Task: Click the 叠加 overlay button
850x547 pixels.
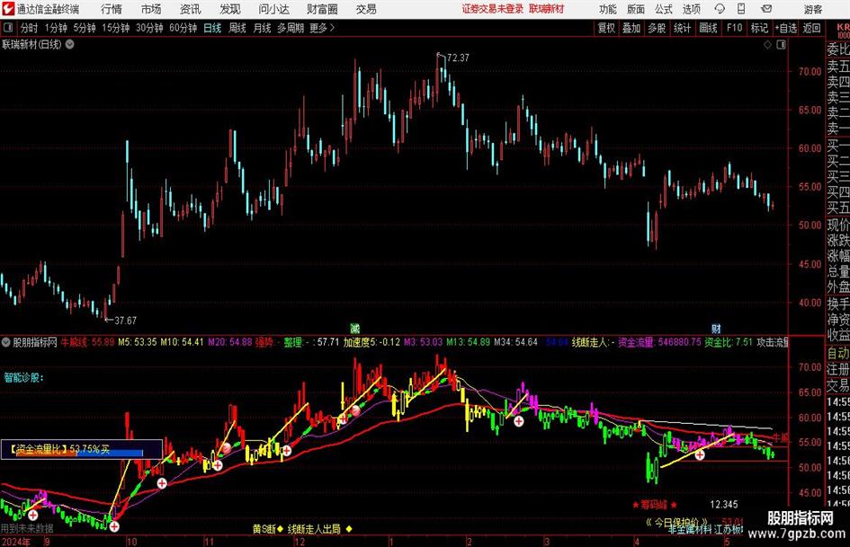Action: 631,28
